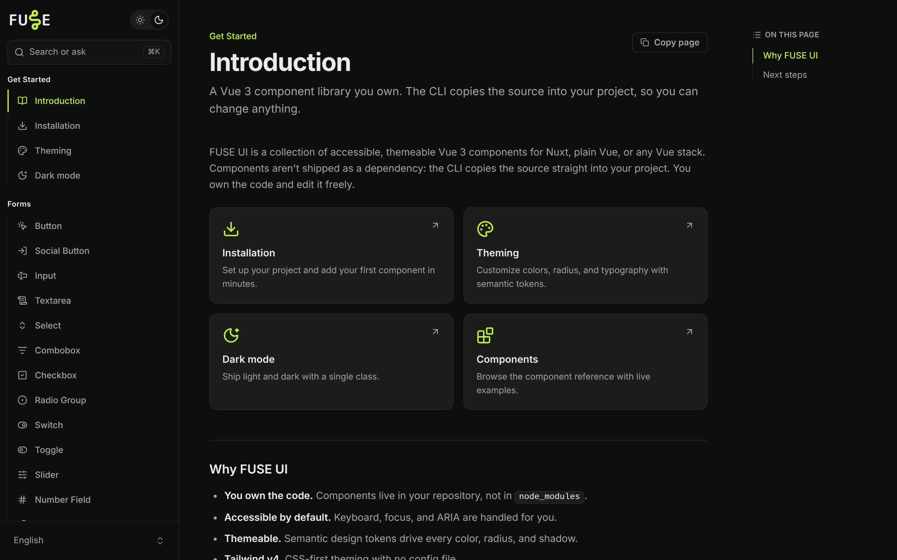Viewport: 897px width, 560px height.
Task: Click the moon icon on Dark mode card
Action: pyautogui.click(x=231, y=335)
